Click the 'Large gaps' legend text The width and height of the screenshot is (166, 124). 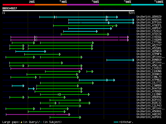11,122
